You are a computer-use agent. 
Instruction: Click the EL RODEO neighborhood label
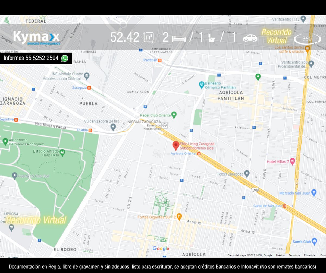(65, 250)
